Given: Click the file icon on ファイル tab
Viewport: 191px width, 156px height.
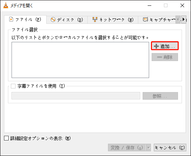Looking at the screenshot, I should (x=11, y=19).
